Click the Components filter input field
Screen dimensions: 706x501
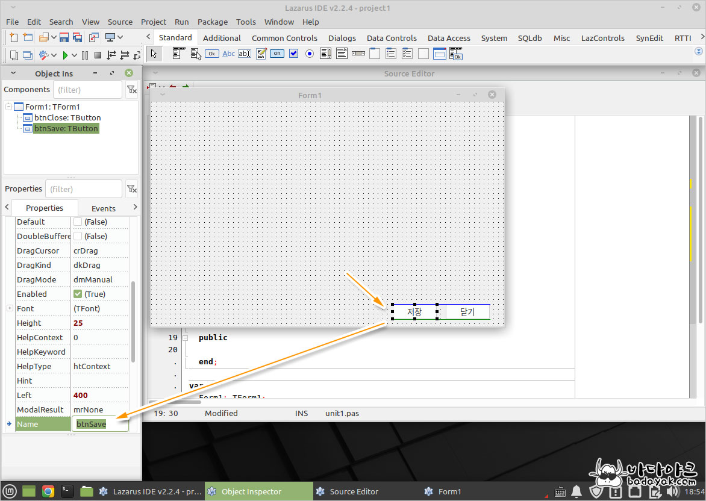coord(87,90)
